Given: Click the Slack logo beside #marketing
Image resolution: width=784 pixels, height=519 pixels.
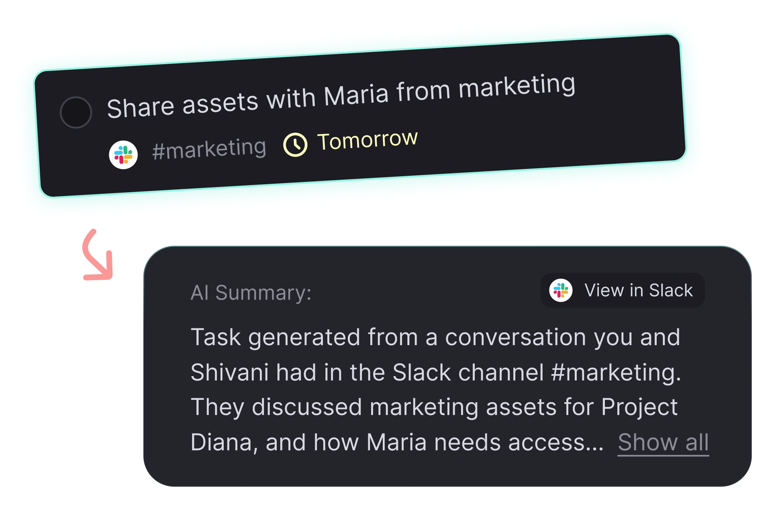Looking at the screenshot, I should click(123, 155).
